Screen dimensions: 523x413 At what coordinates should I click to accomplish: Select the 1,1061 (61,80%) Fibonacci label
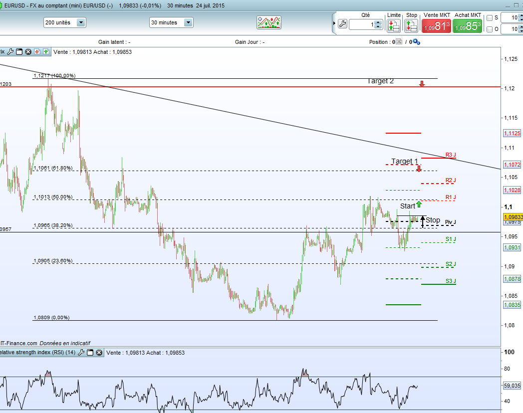[53, 168]
